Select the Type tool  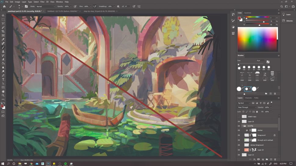[3, 79]
